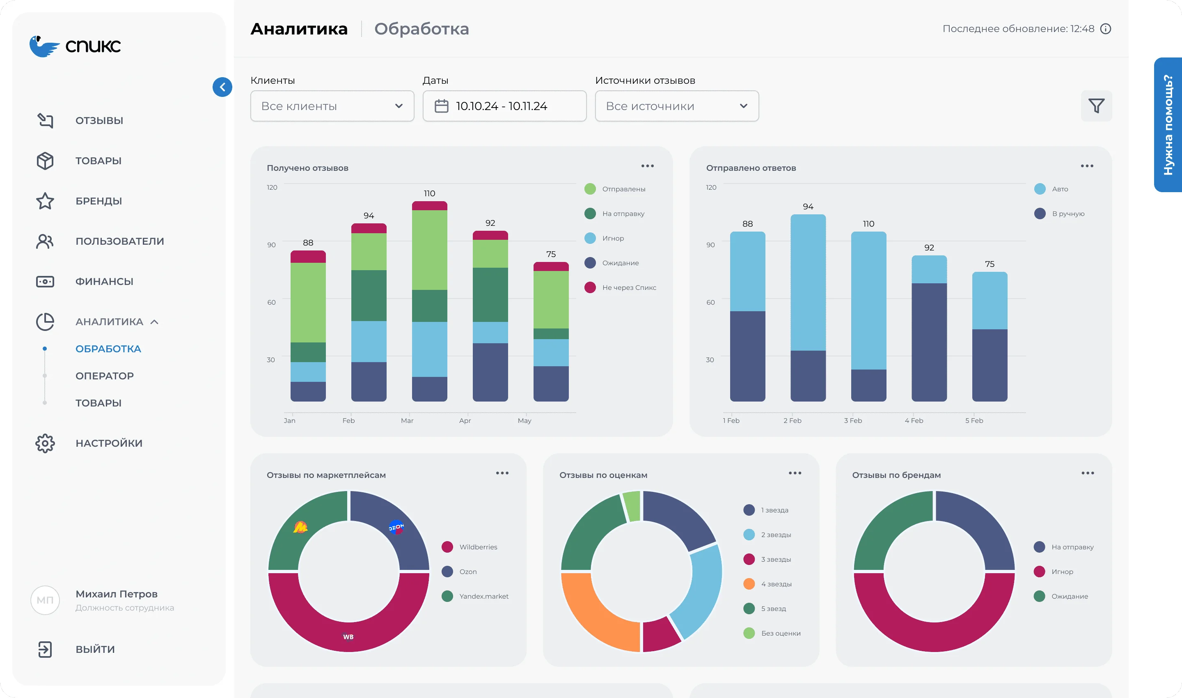Click the Нужна помощь? side button

(1167, 125)
